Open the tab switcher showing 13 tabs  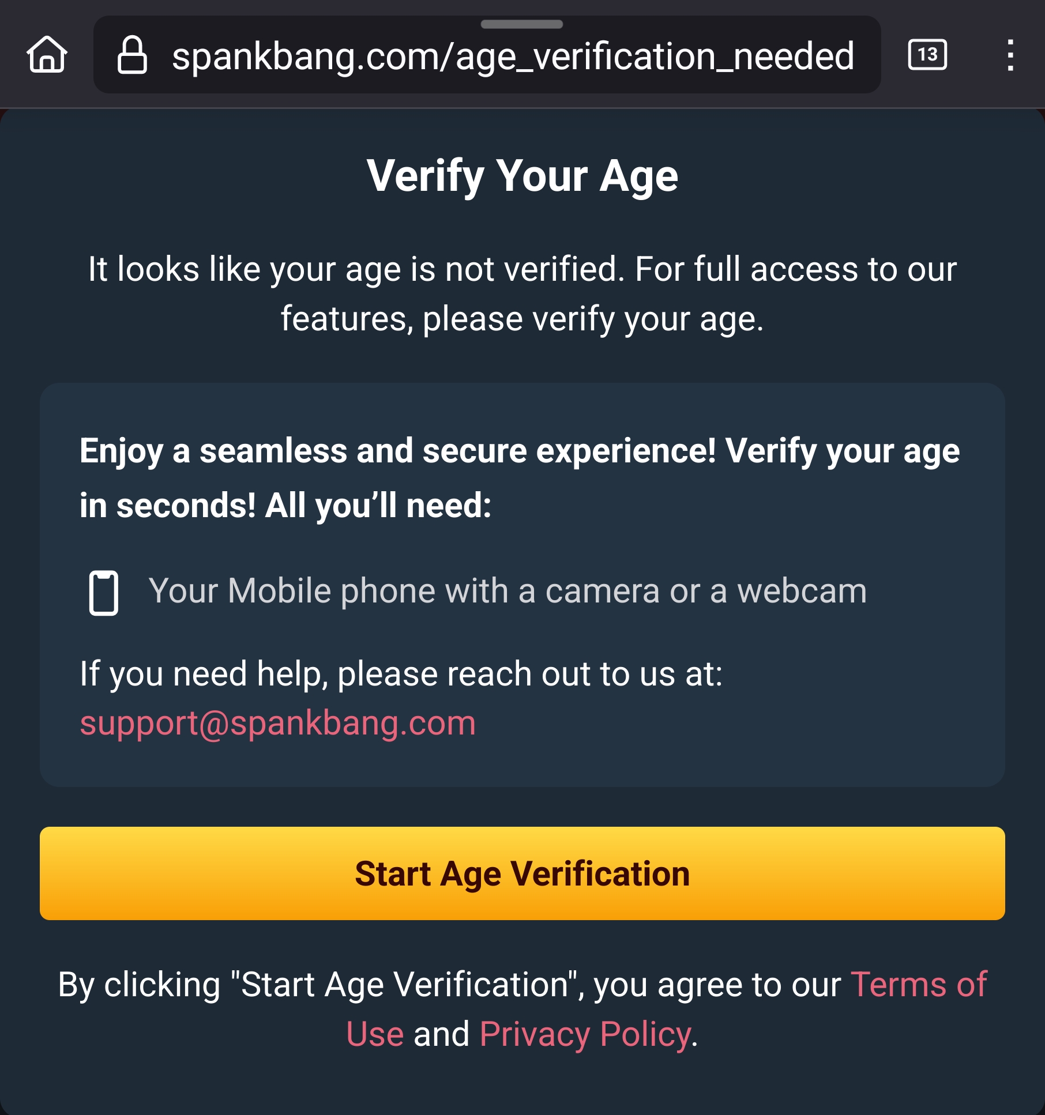(927, 55)
